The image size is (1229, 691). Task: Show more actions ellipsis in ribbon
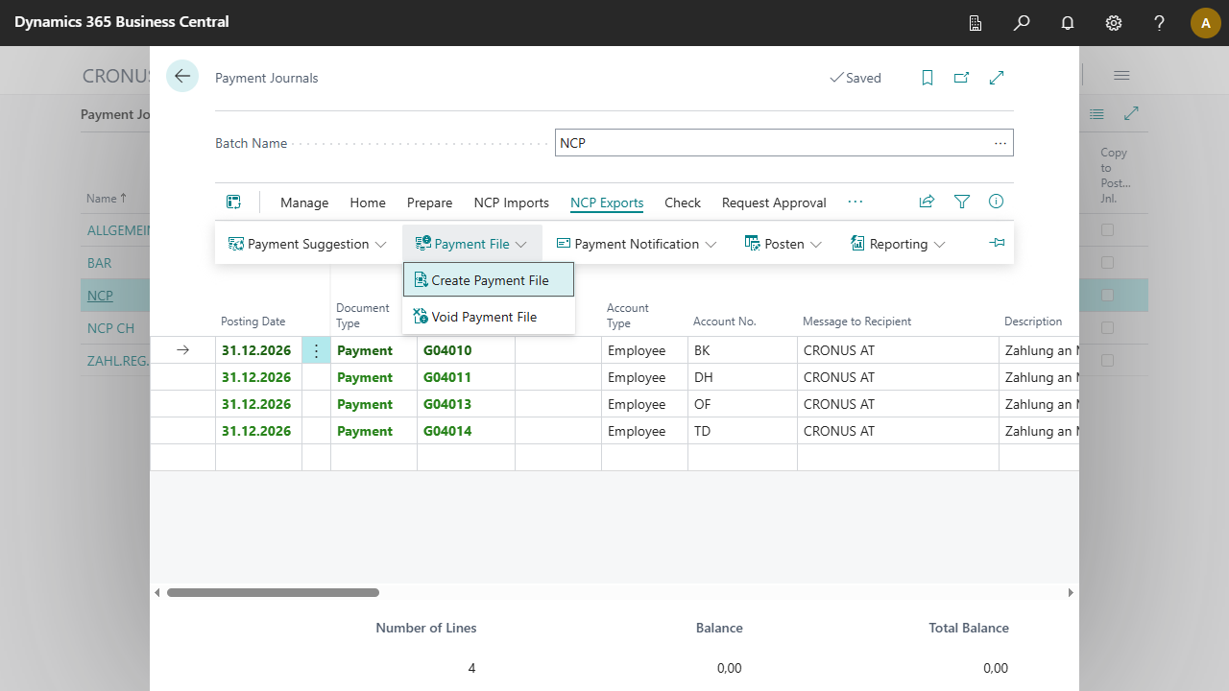855,202
